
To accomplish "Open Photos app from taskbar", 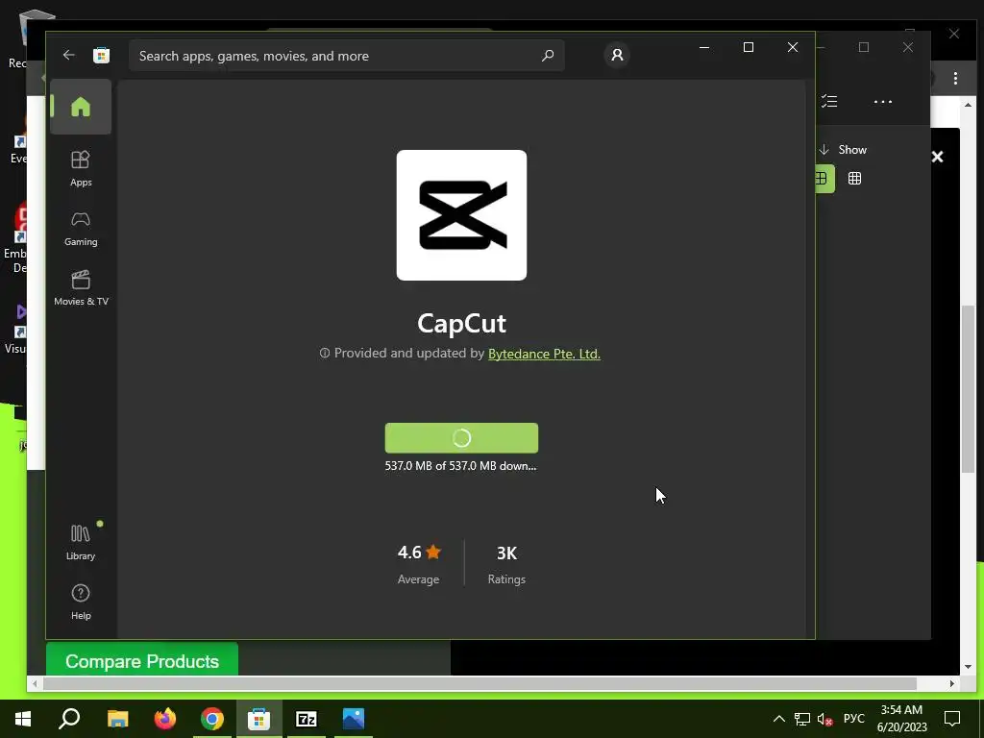I will click(354, 719).
